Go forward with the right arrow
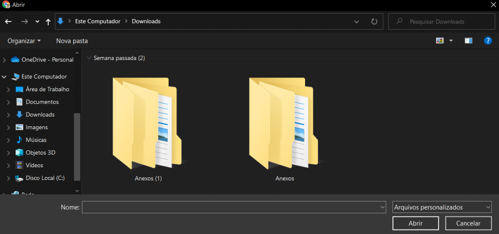Viewport: 499px width, 234px height. point(24,21)
